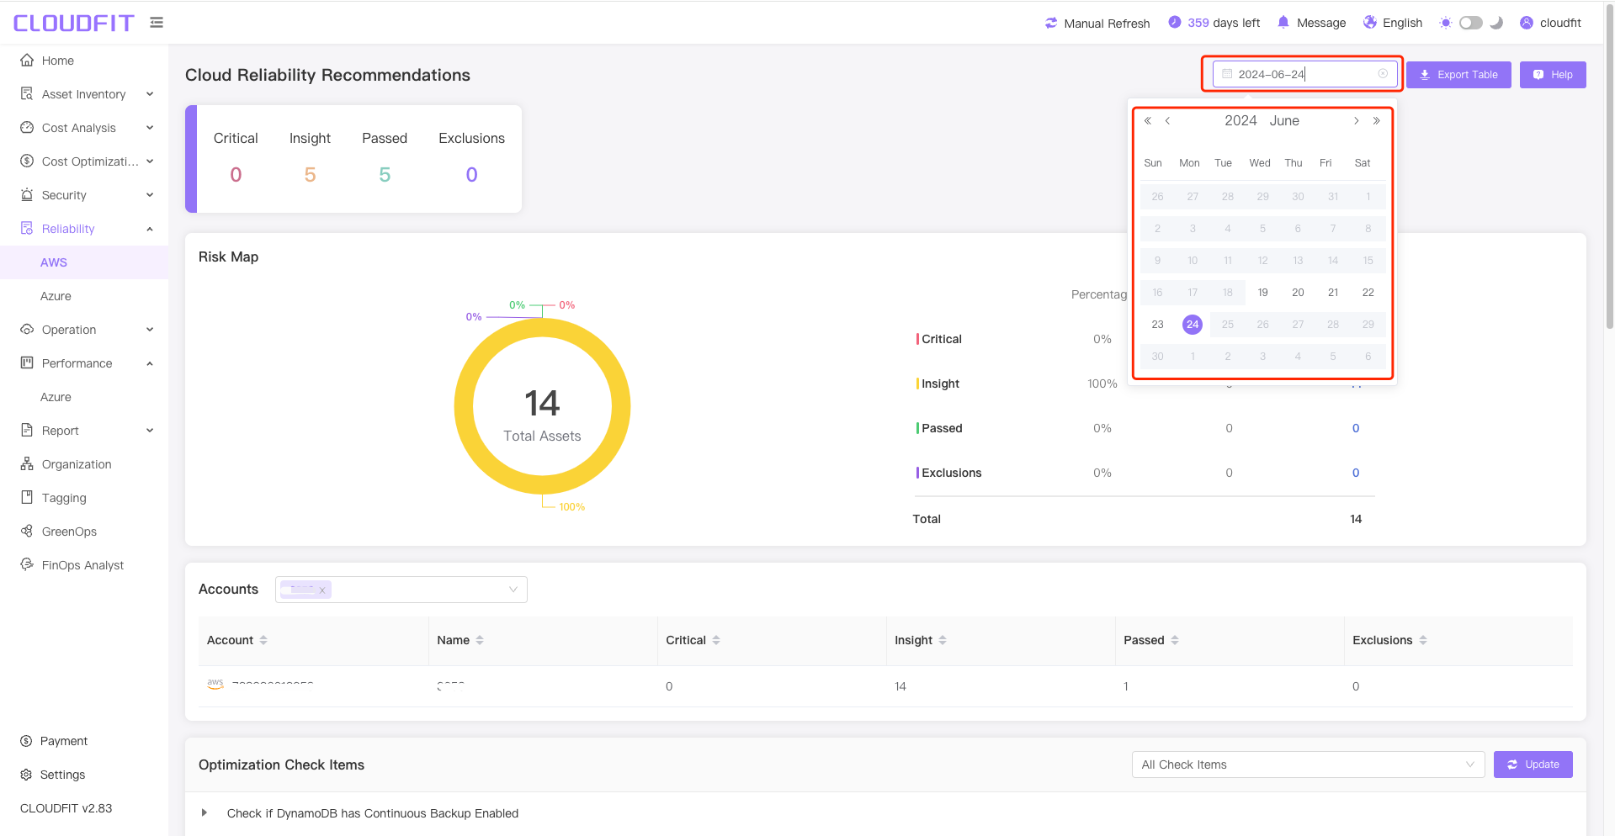Click Passed row blue 0 link

click(x=1356, y=428)
